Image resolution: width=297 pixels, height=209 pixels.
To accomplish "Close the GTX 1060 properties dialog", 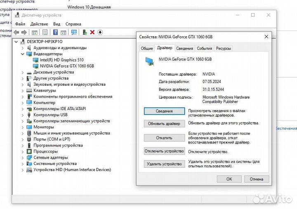I will tap(266, 37).
